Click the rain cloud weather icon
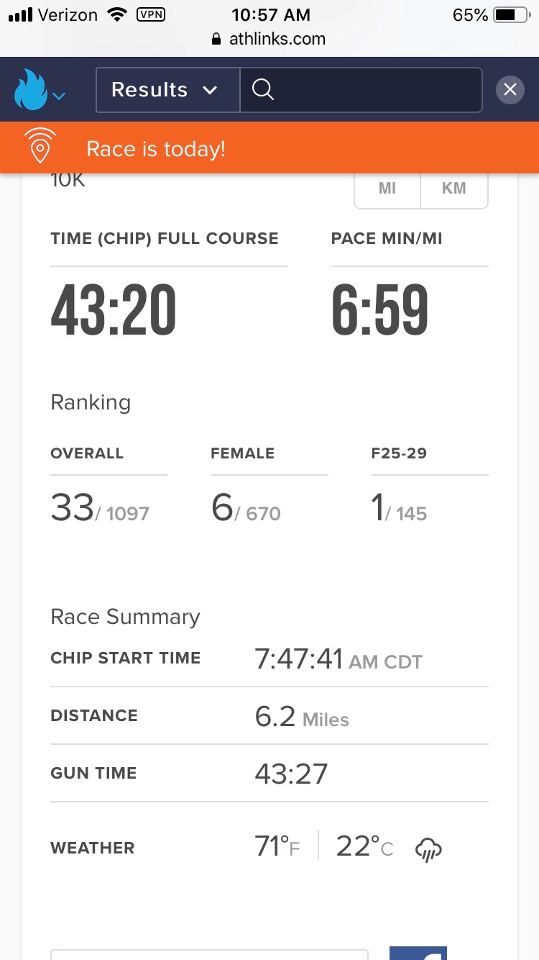The image size is (539, 960). pyautogui.click(x=428, y=849)
